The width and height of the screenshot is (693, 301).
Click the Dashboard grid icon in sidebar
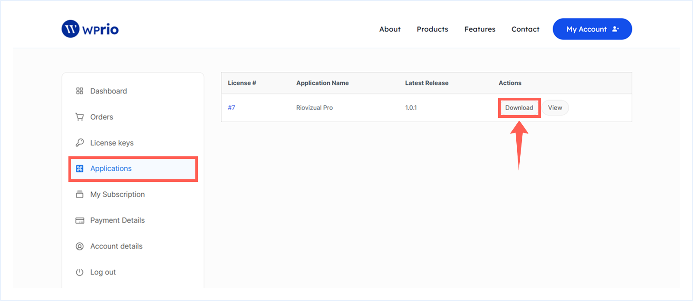click(80, 91)
